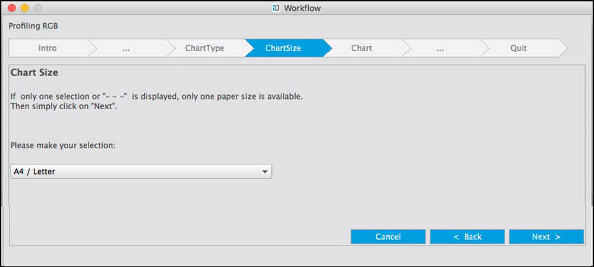Jump to the Chart step

coord(362,48)
